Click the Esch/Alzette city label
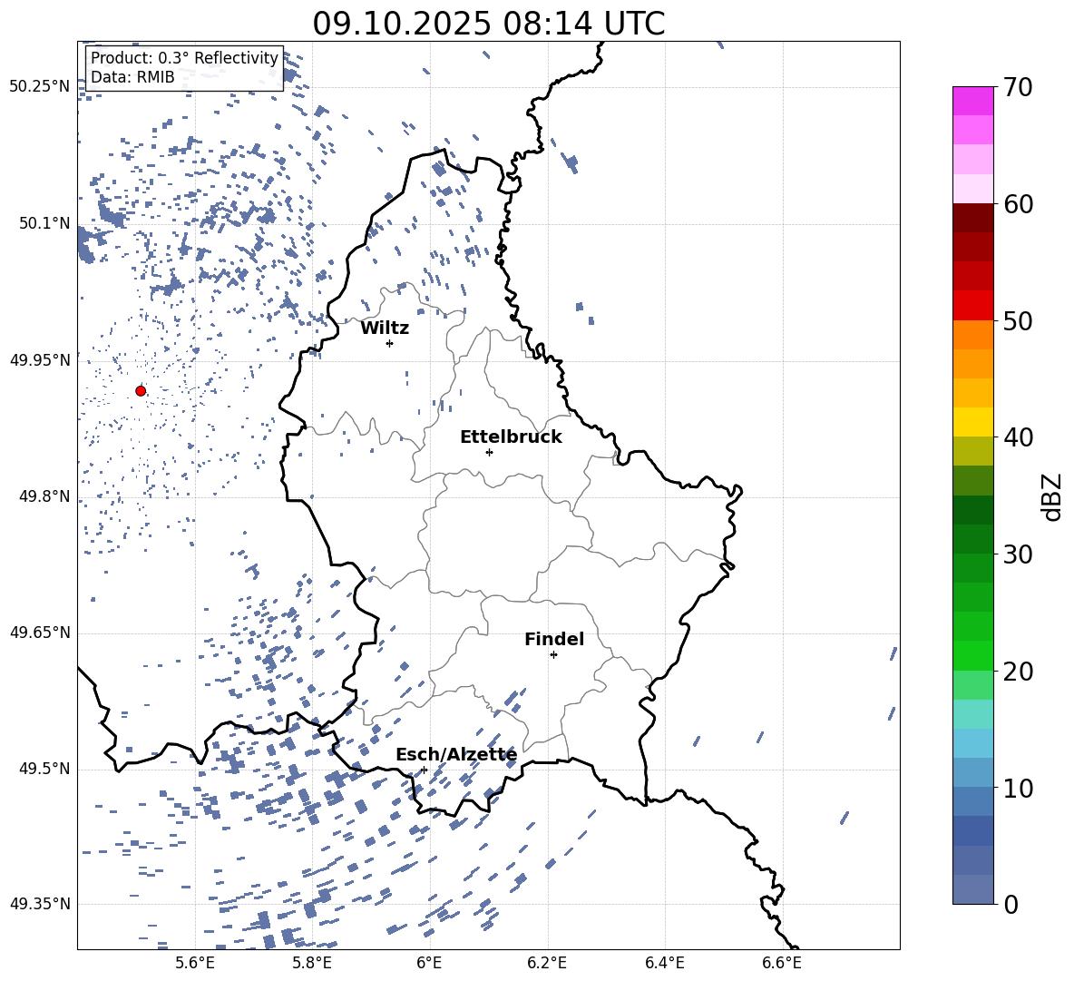This screenshot has height=981, width=1074. pos(456,755)
